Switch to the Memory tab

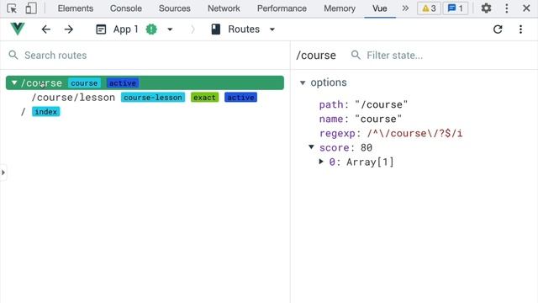point(340,8)
